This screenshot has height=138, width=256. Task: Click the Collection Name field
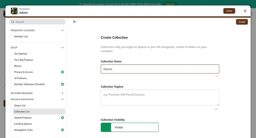(160, 69)
